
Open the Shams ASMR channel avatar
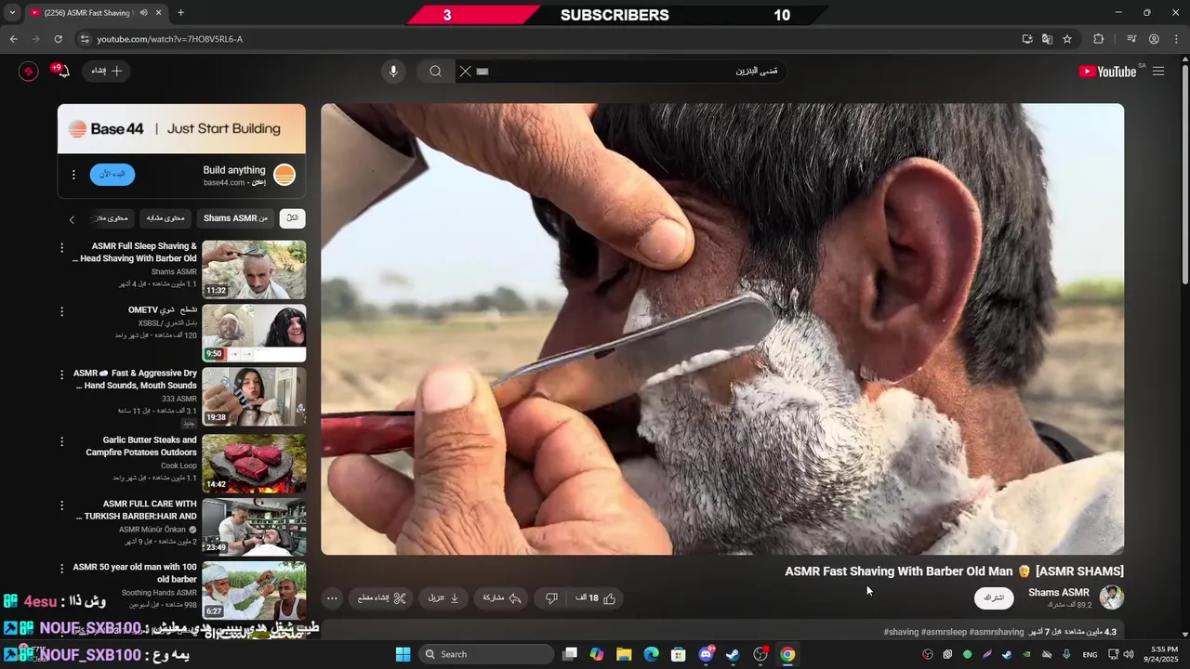coord(1111,597)
